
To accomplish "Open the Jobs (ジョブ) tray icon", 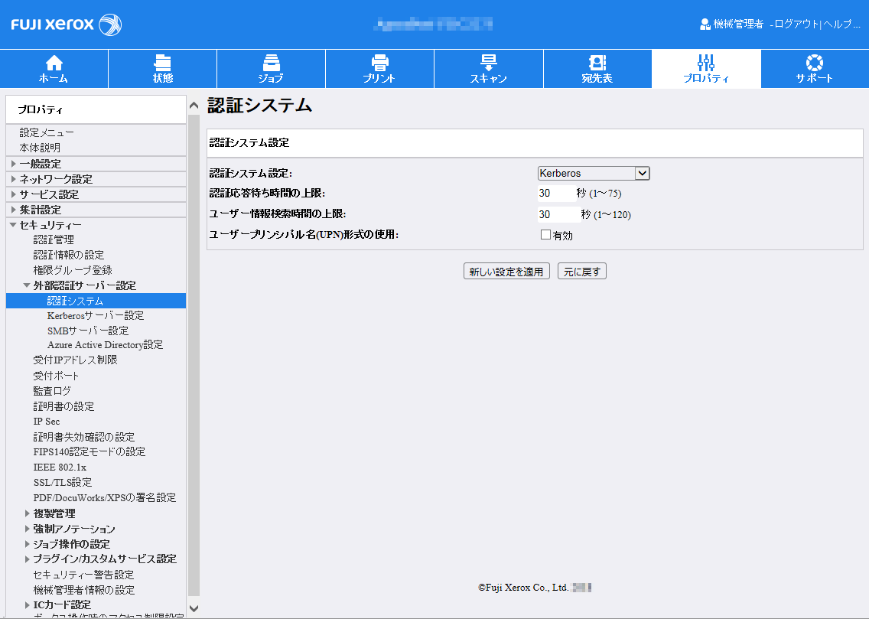I will [271, 62].
